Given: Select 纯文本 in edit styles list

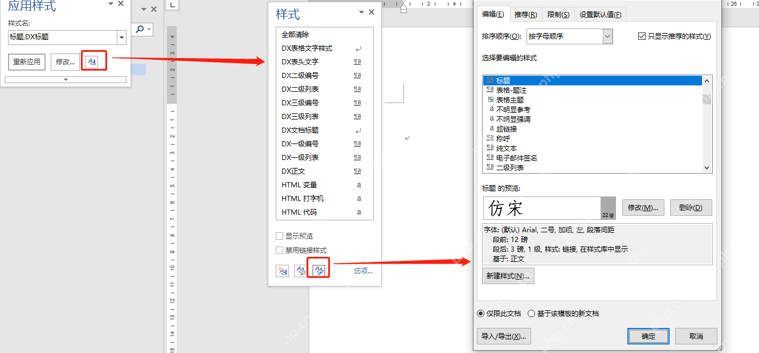Looking at the screenshot, I should pyautogui.click(x=593, y=149).
